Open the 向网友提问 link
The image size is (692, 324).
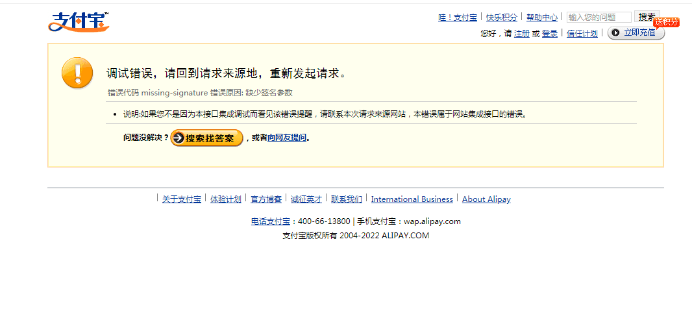(x=287, y=138)
